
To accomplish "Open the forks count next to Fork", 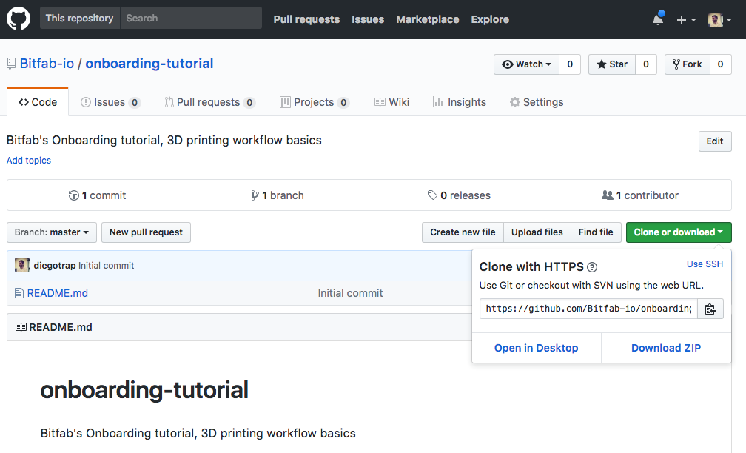I will click(x=721, y=64).
